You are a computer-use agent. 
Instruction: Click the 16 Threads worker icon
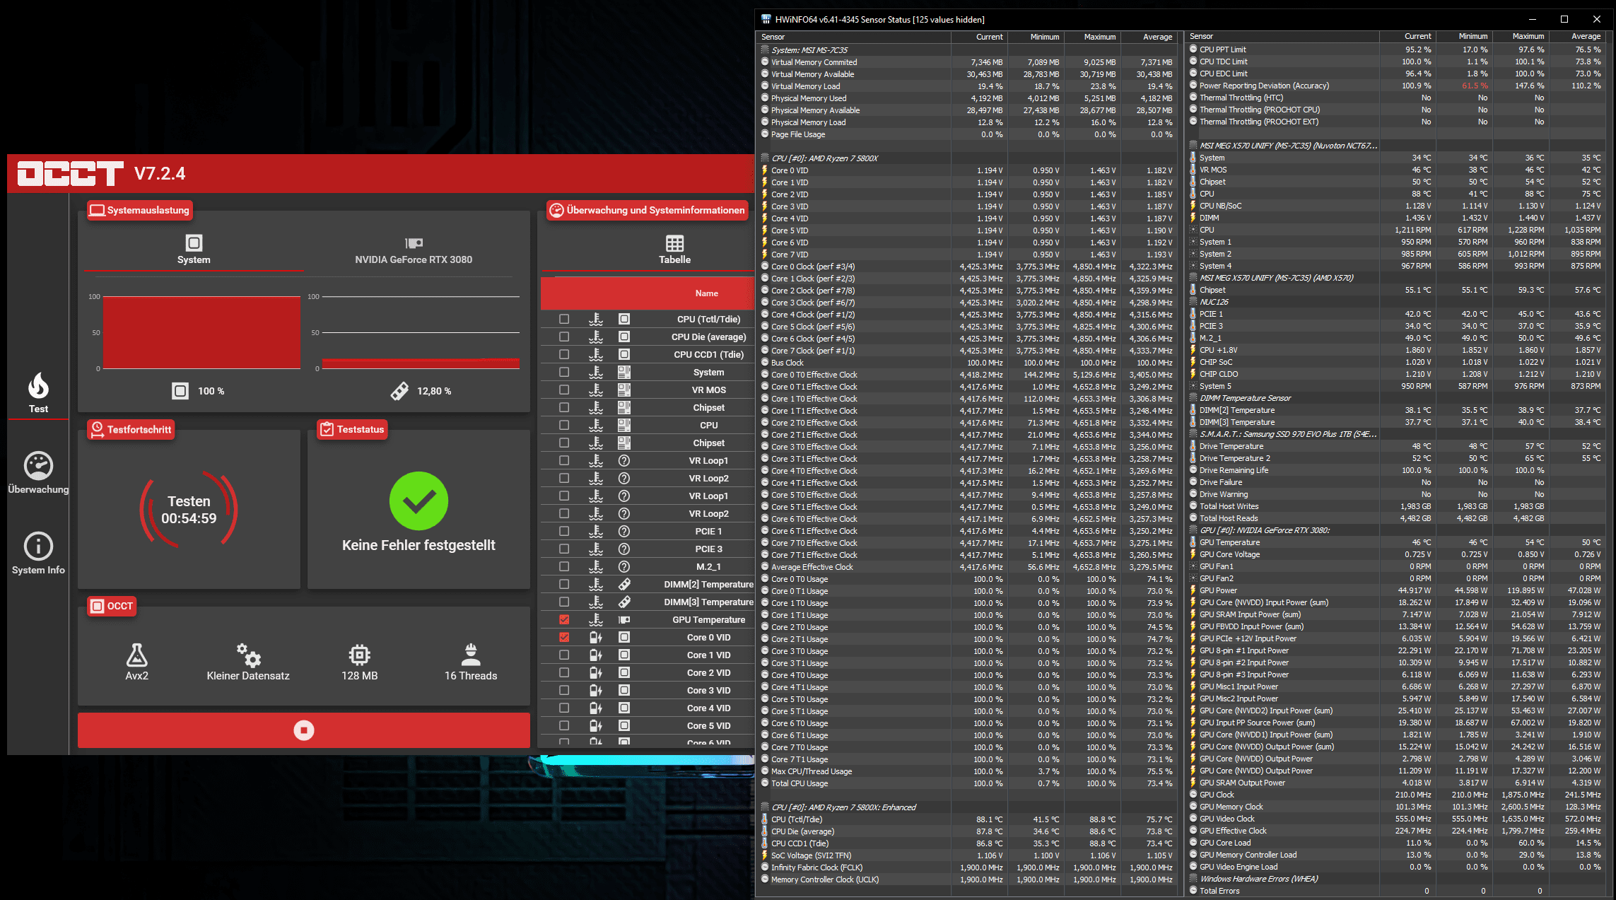[471, 655]
